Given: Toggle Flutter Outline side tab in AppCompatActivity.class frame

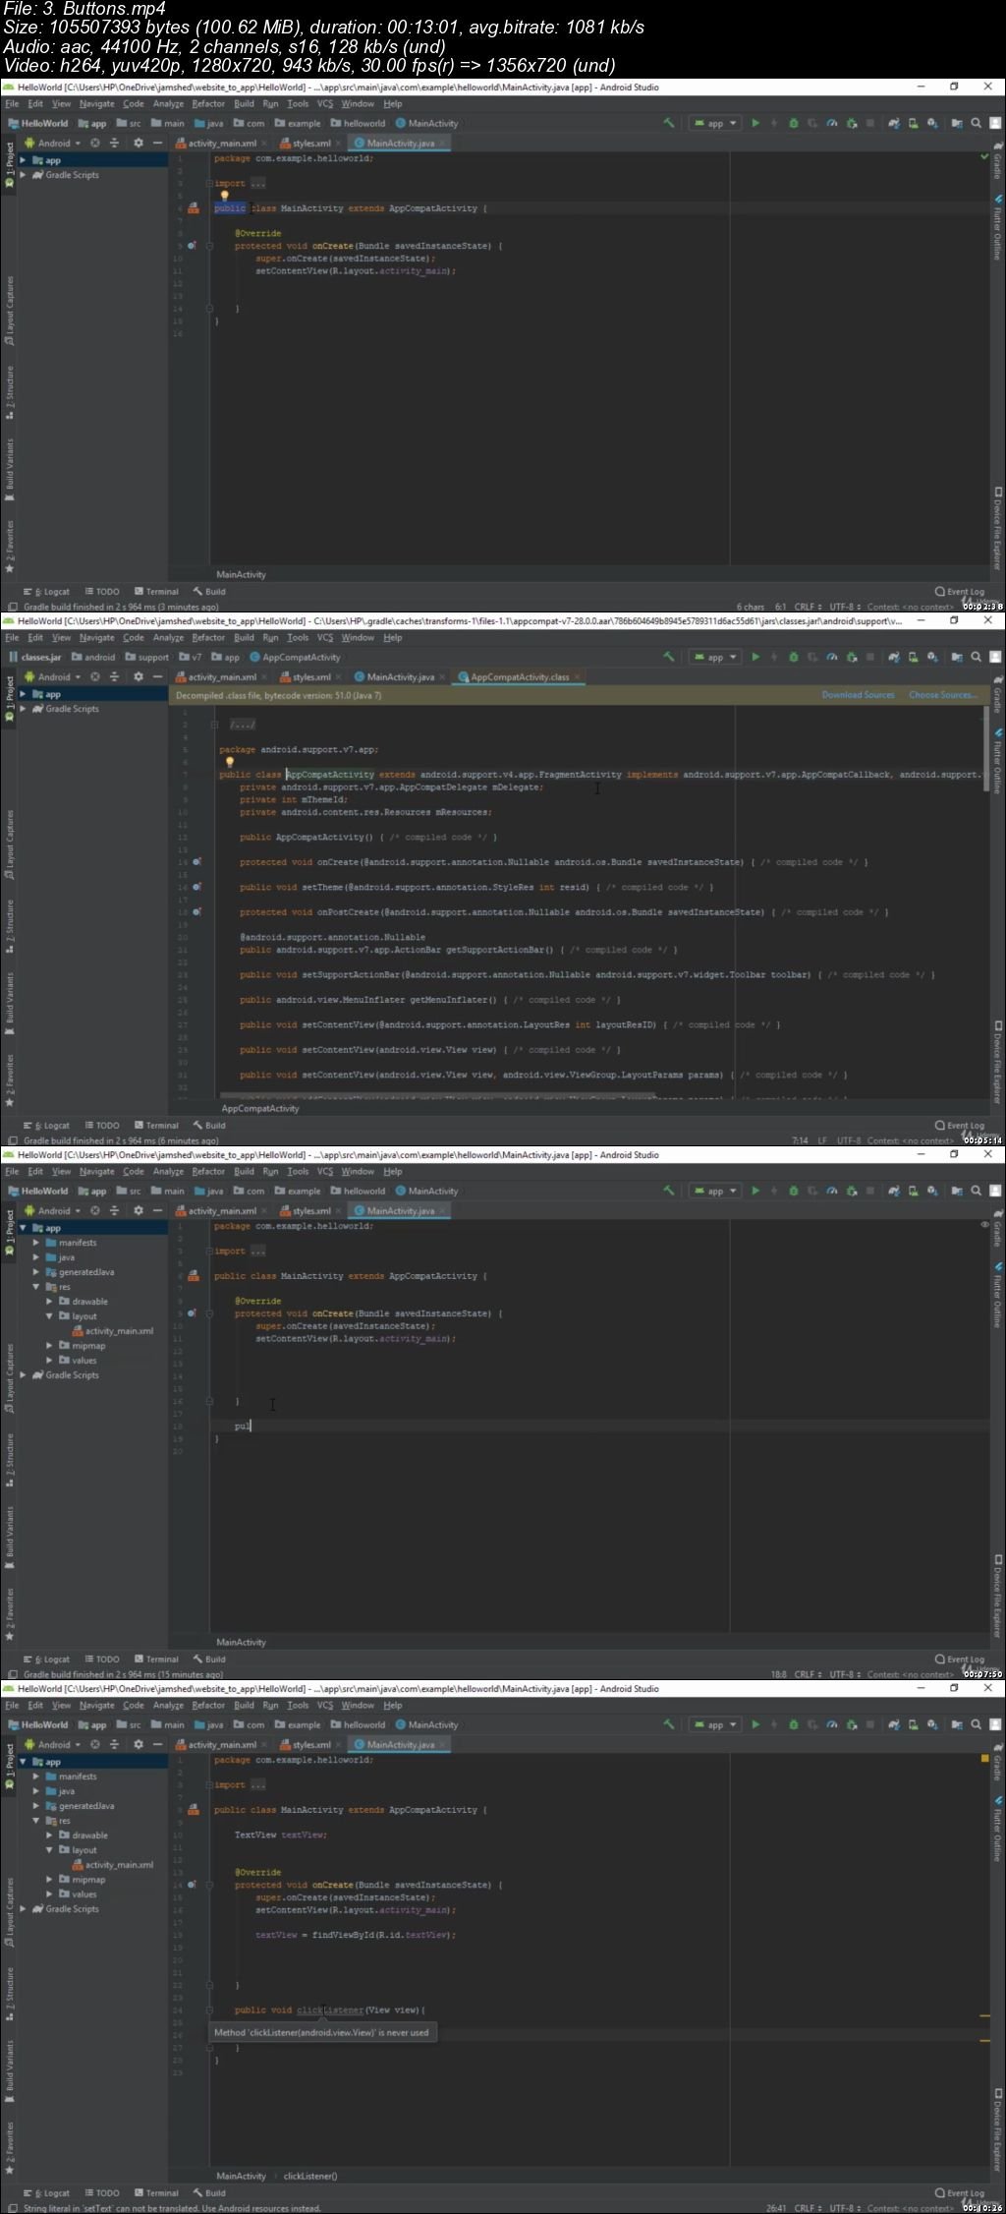Looking at the screenshot, I should click(x=996, y=761).
